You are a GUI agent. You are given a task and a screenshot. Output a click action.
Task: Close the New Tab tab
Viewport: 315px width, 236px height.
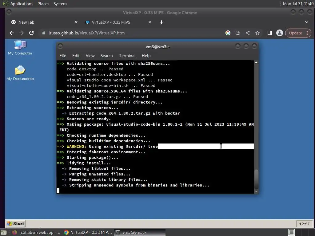[x=76, y=22]
